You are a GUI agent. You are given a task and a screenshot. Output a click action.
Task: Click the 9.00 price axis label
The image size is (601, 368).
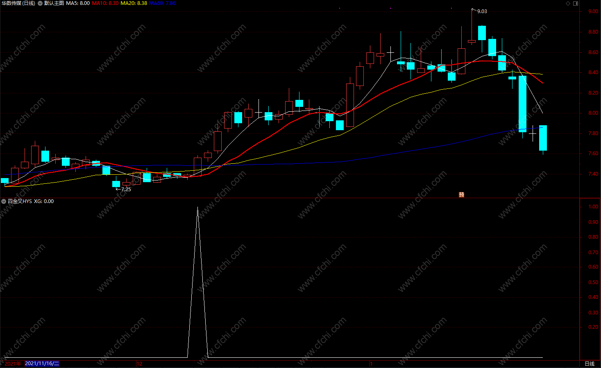[593, 11]
